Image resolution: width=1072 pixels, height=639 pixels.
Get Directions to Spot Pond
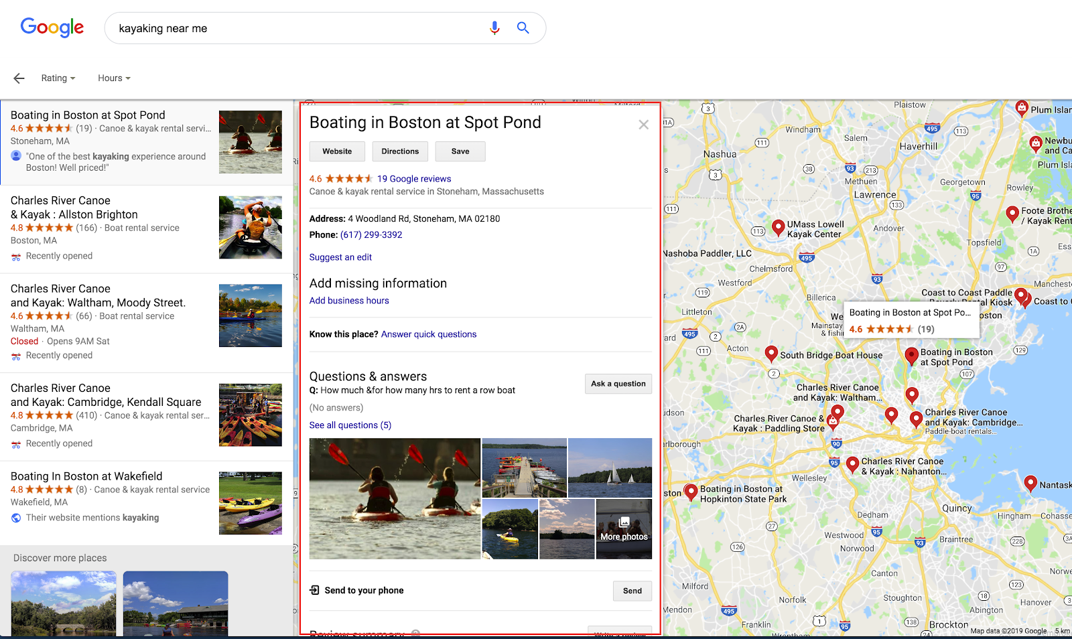click(x=400, y=151)
